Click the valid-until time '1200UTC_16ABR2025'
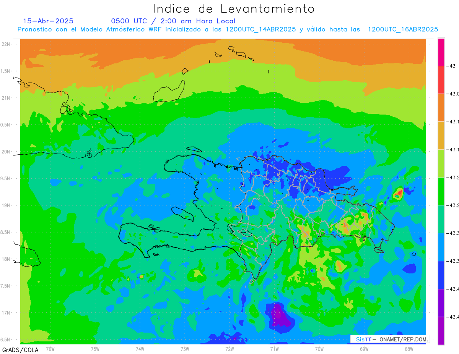 pyautogui.click(x=403, y=29)
